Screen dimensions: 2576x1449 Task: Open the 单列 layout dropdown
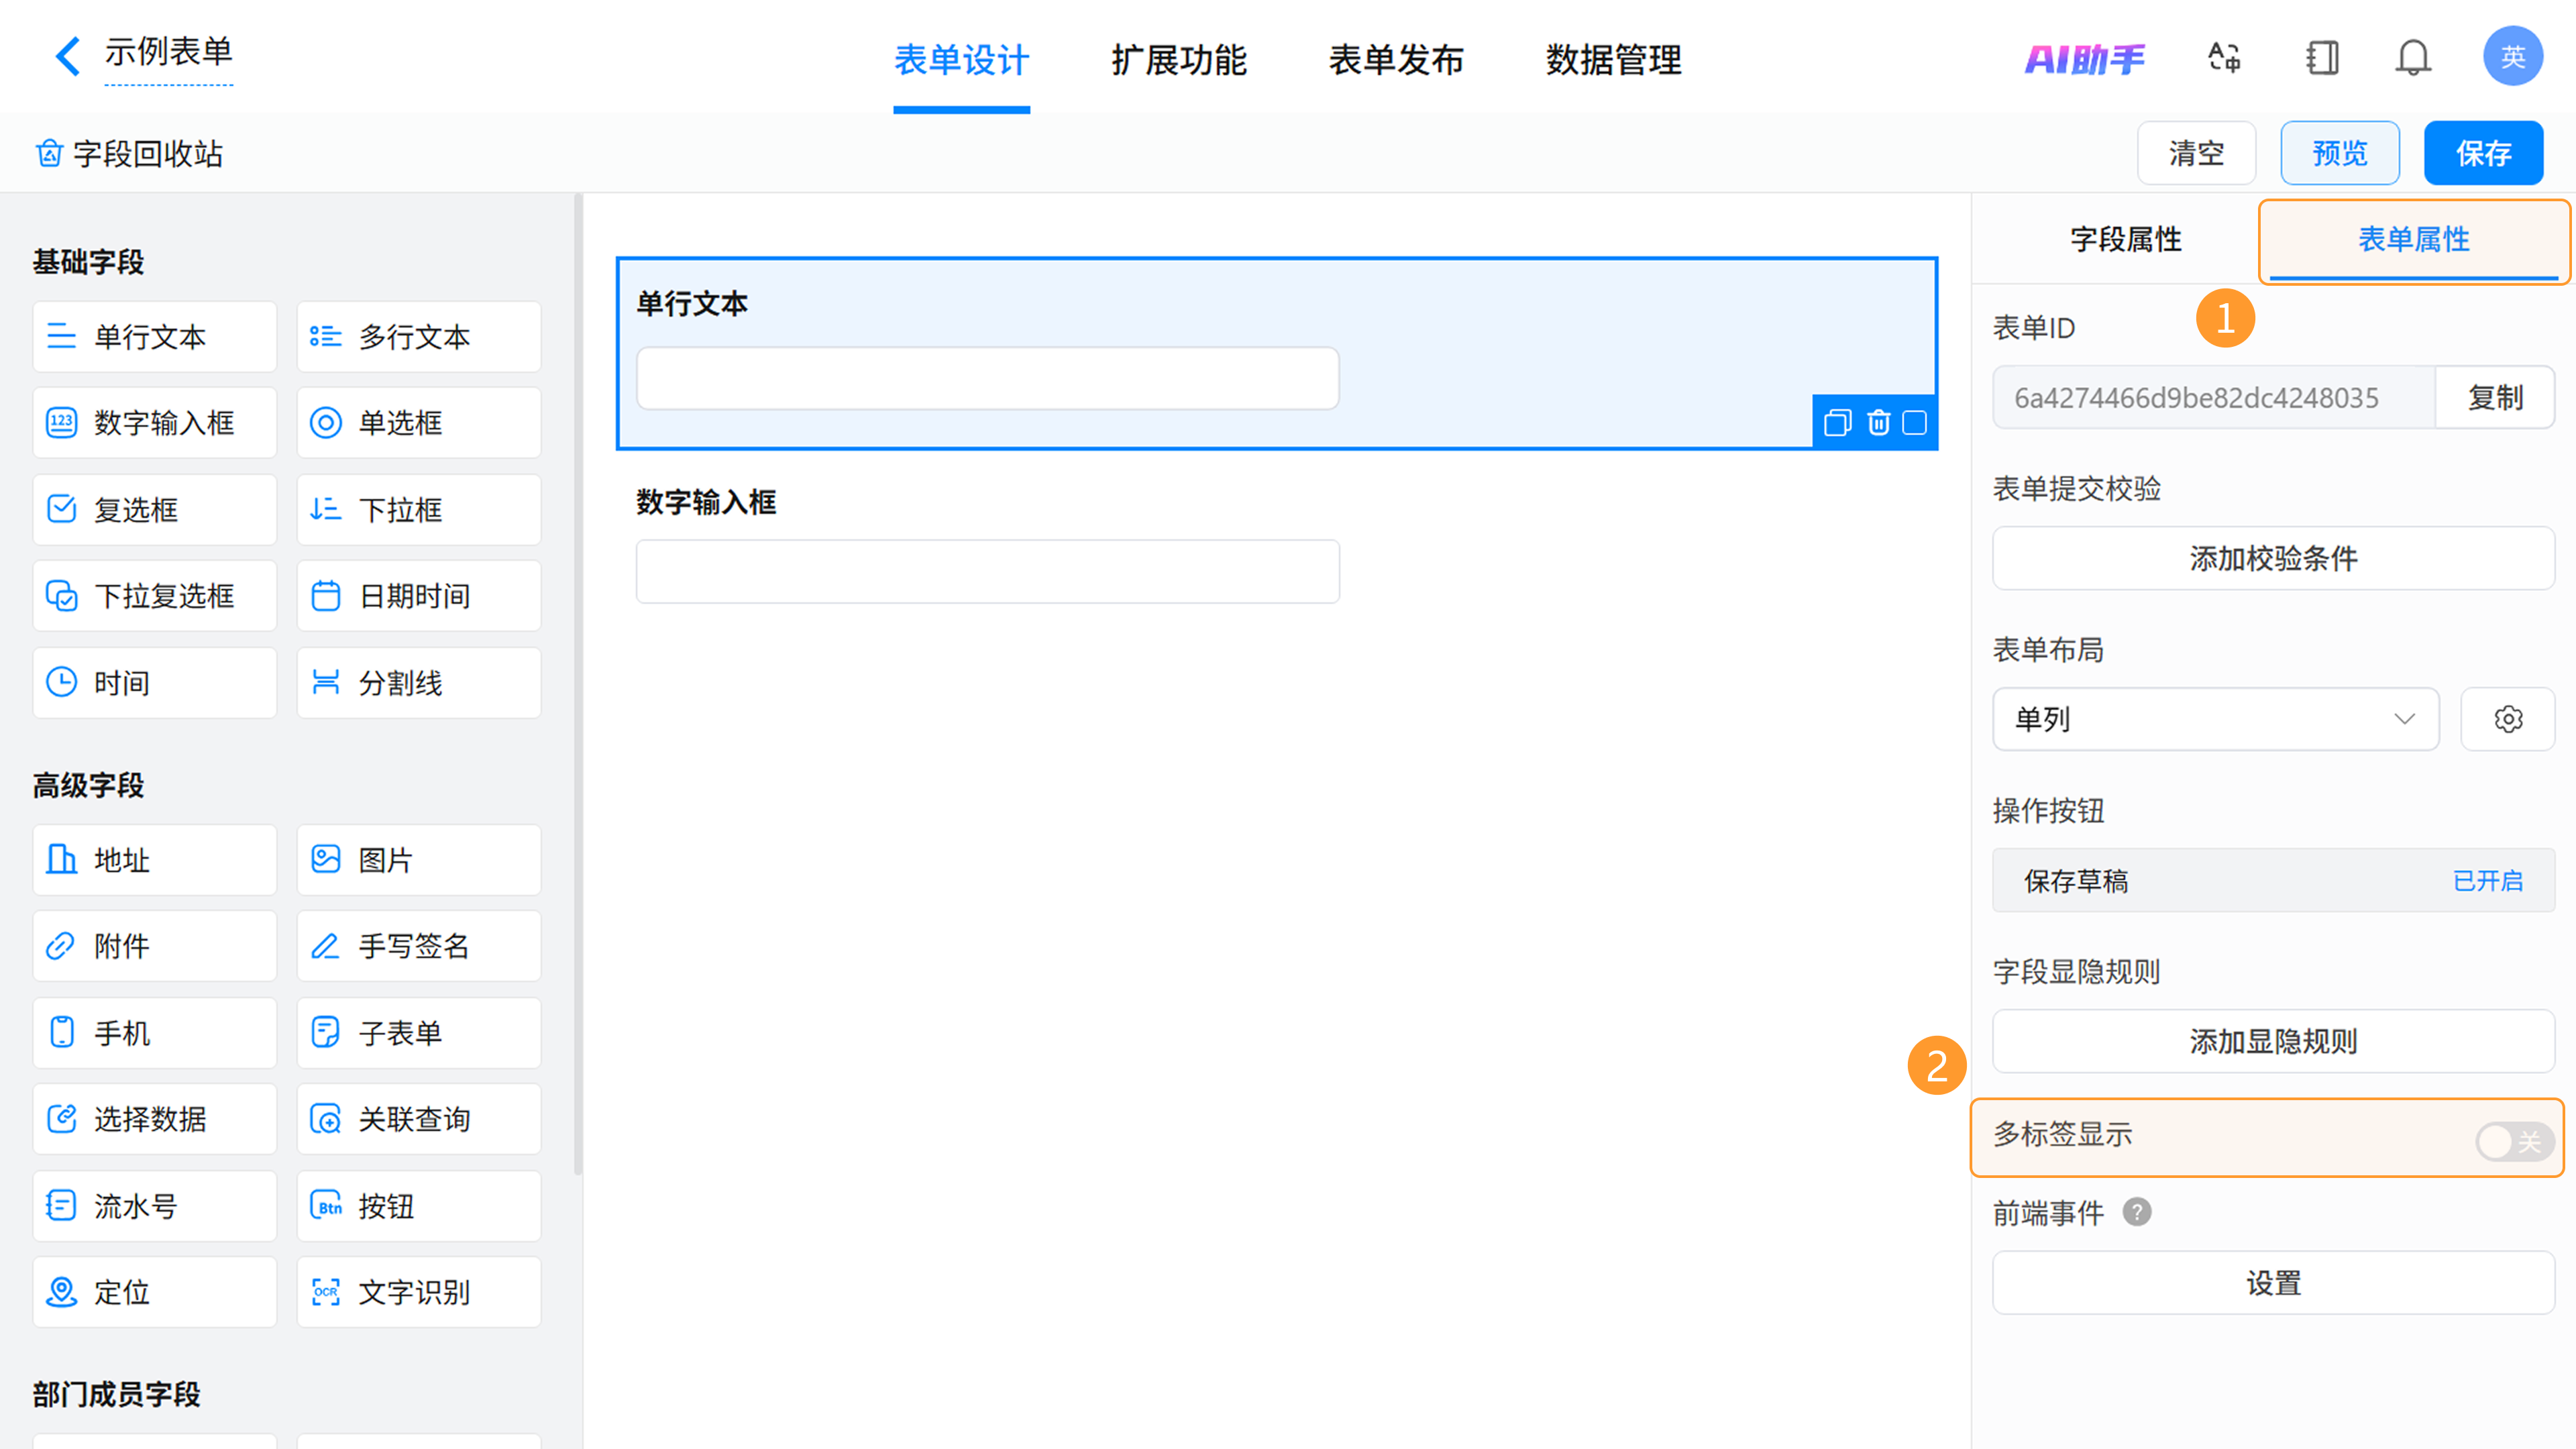[x=2215, y=719]
